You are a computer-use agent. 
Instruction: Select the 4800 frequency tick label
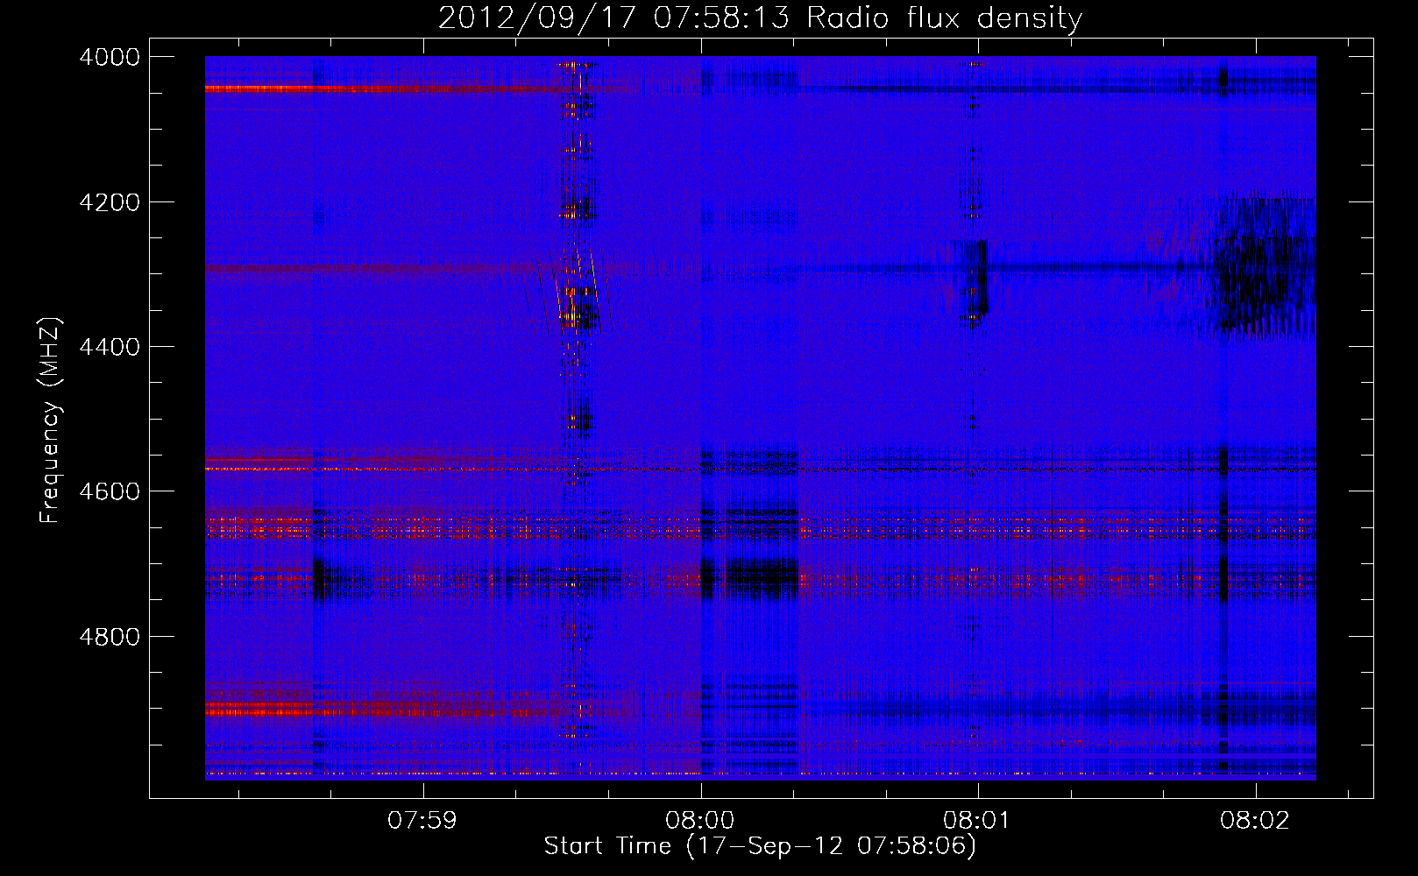(x=110, y=636)
